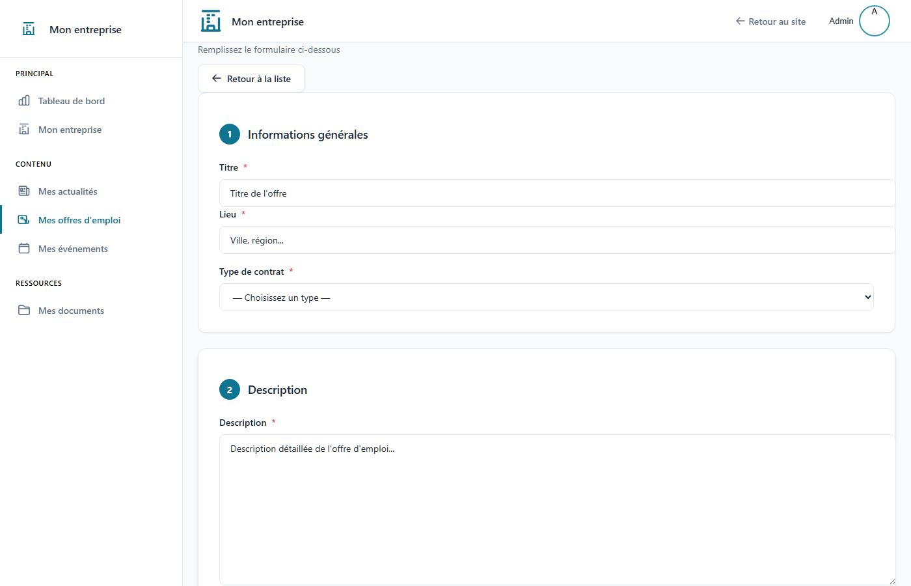Click the Retour à la liste button

[x=251, y=79]
